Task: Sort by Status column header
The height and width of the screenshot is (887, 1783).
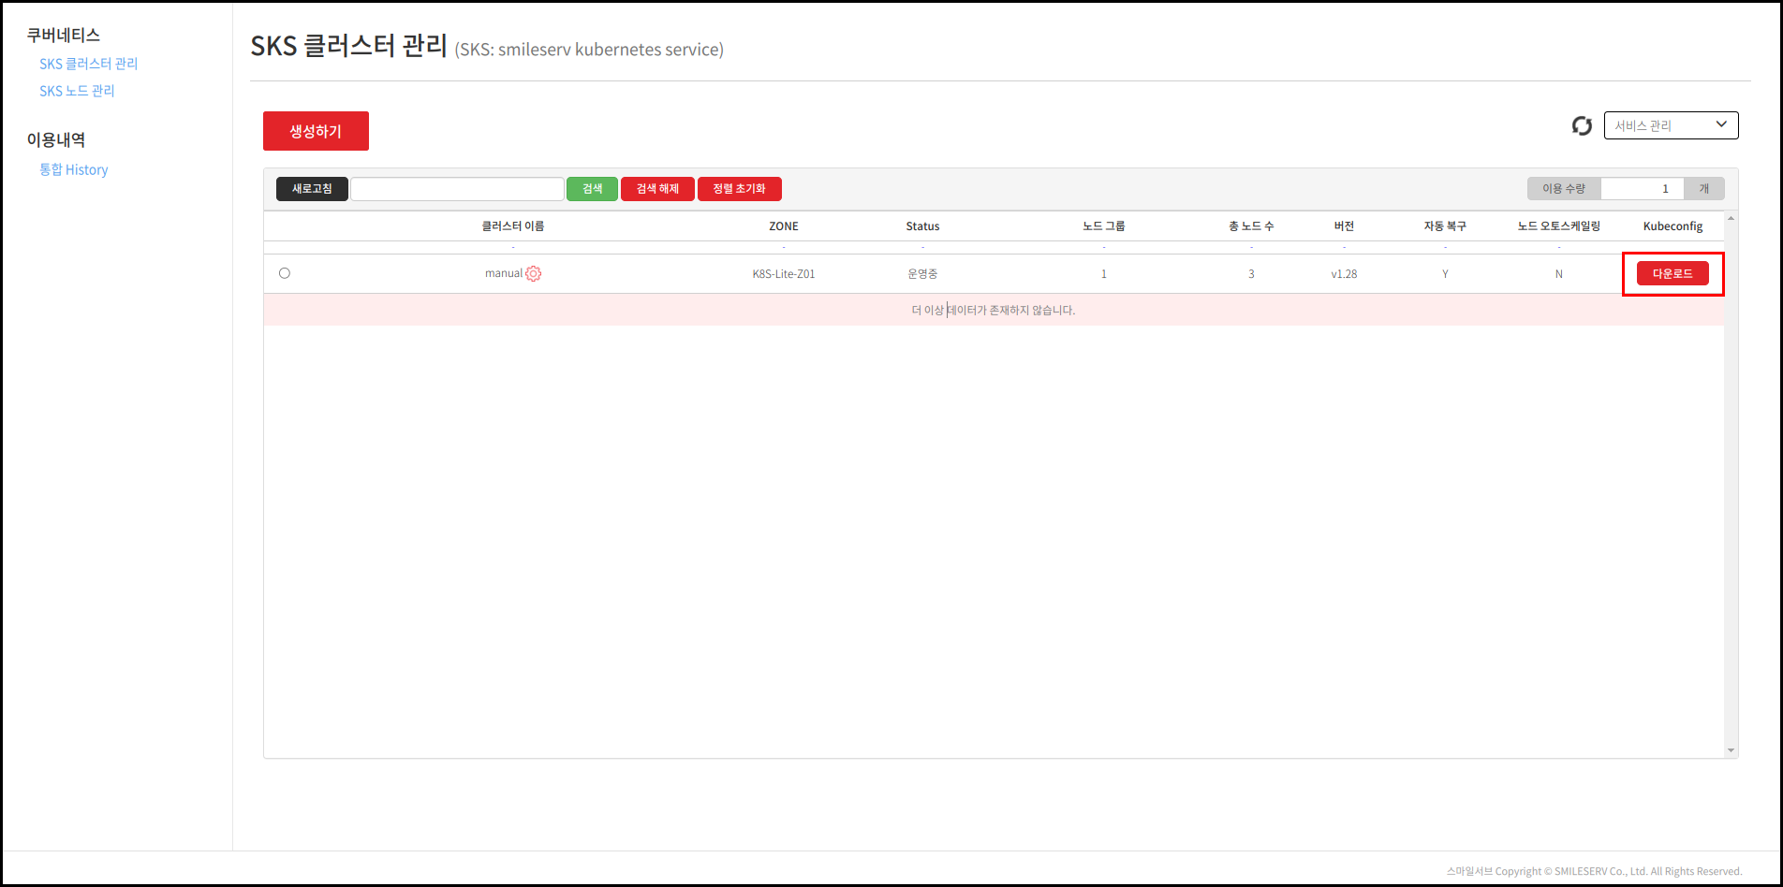Action: point(922,226)
